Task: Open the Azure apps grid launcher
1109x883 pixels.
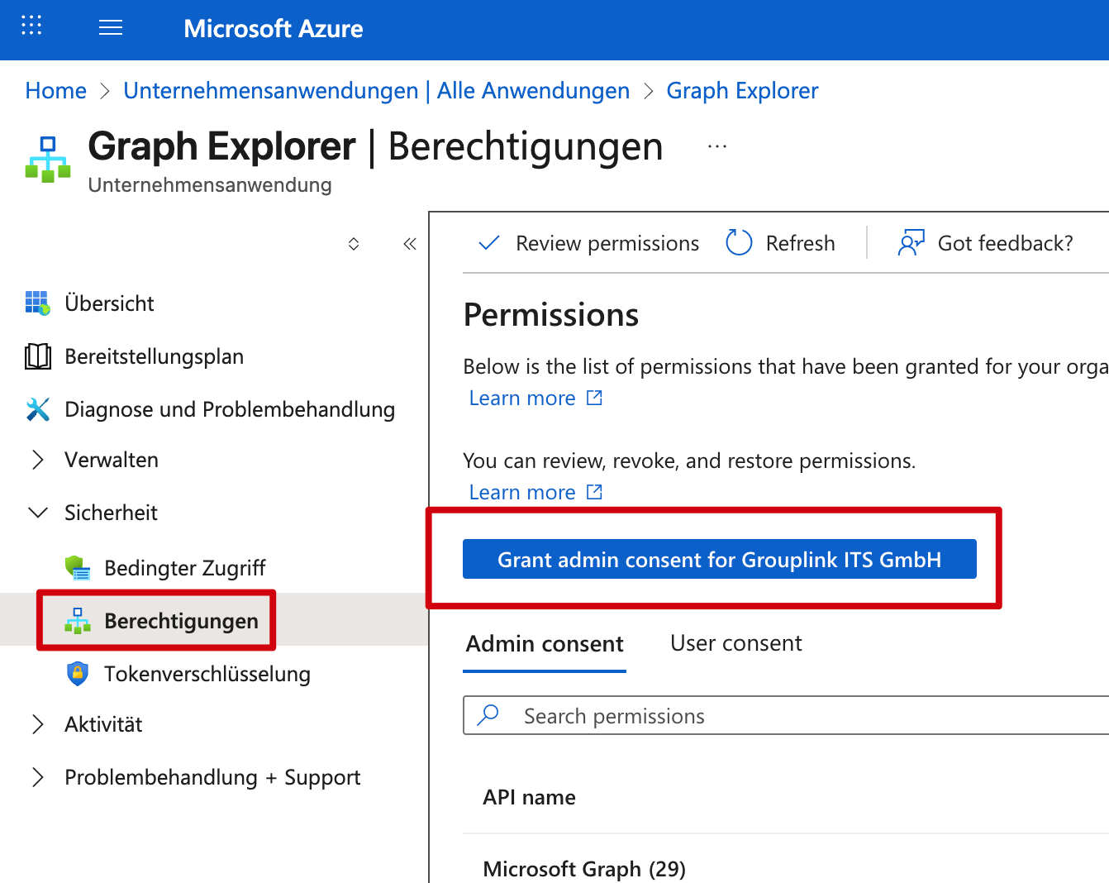Action: tap(31, 26)
